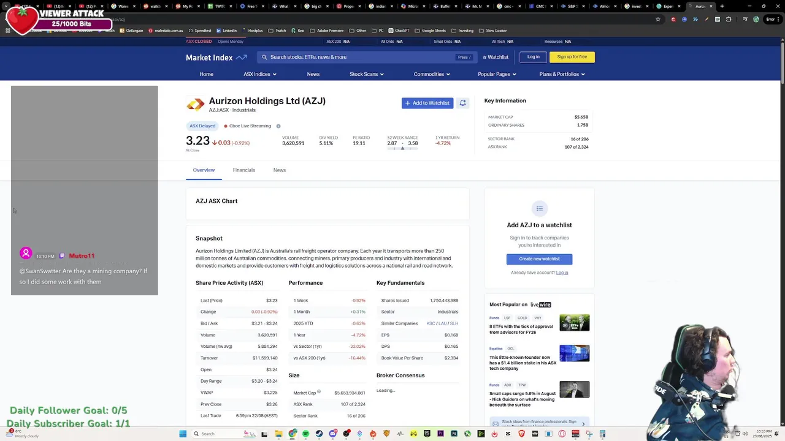Click Create new watchlist button

pos(540,259)
